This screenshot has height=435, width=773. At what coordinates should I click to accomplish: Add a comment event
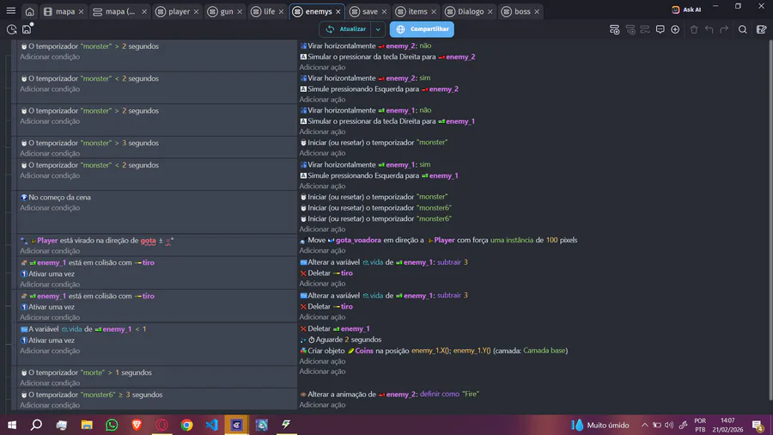click(x=660, y=29)
